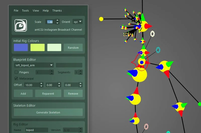Select the teal ring control near the joint
Screen dimensions: 201x133
point(158,50)
